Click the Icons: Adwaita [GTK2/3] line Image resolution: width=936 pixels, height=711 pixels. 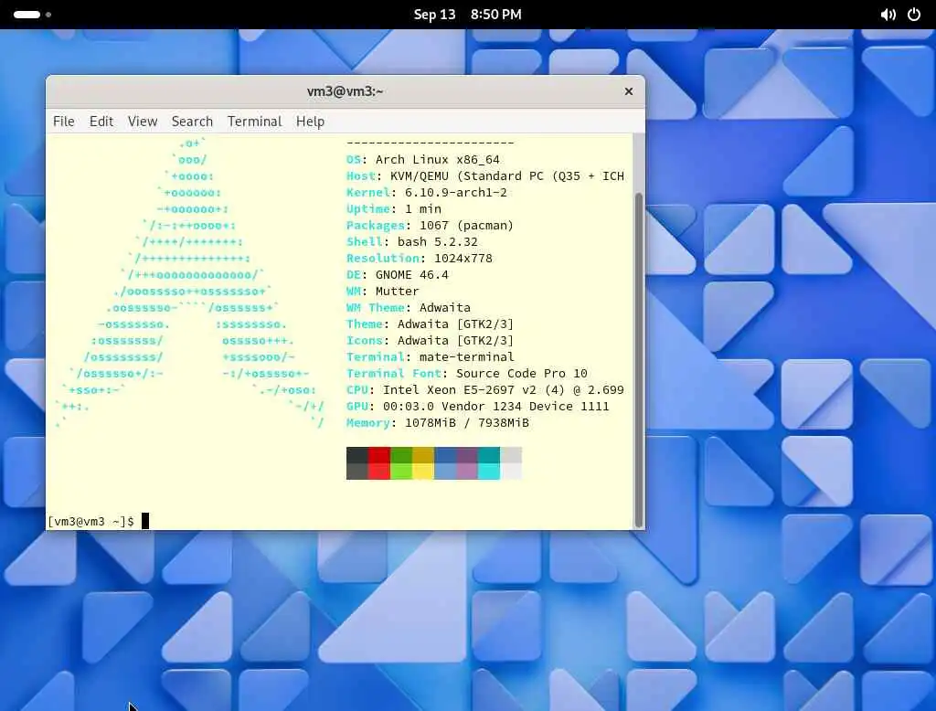click(x=430, y=340)
